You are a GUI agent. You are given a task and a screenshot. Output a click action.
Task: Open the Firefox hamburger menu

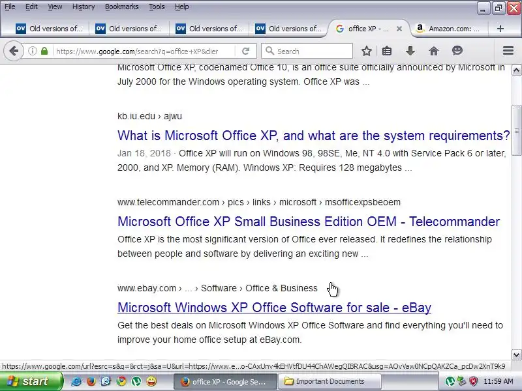click(508, 51)
